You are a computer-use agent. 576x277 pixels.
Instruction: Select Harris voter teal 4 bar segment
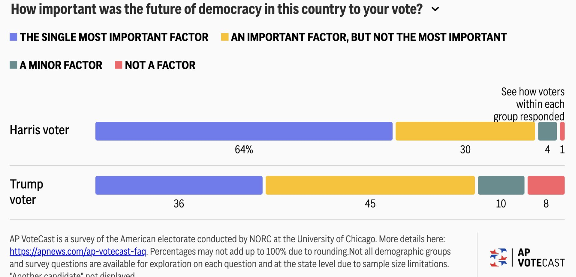[547, 131]
